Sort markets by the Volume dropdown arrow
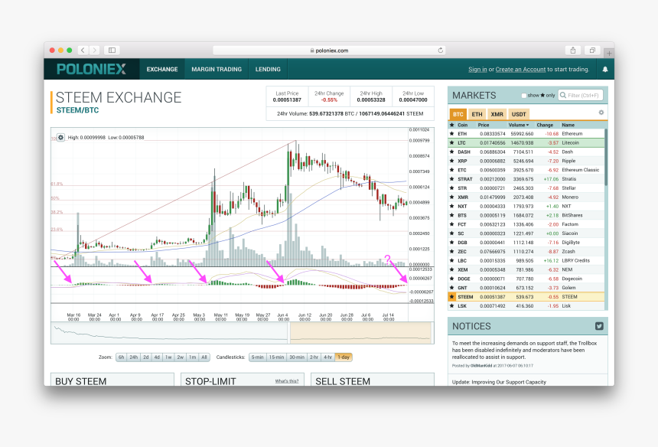This screenshot has height=447, width=658. [x=526, y=125]
